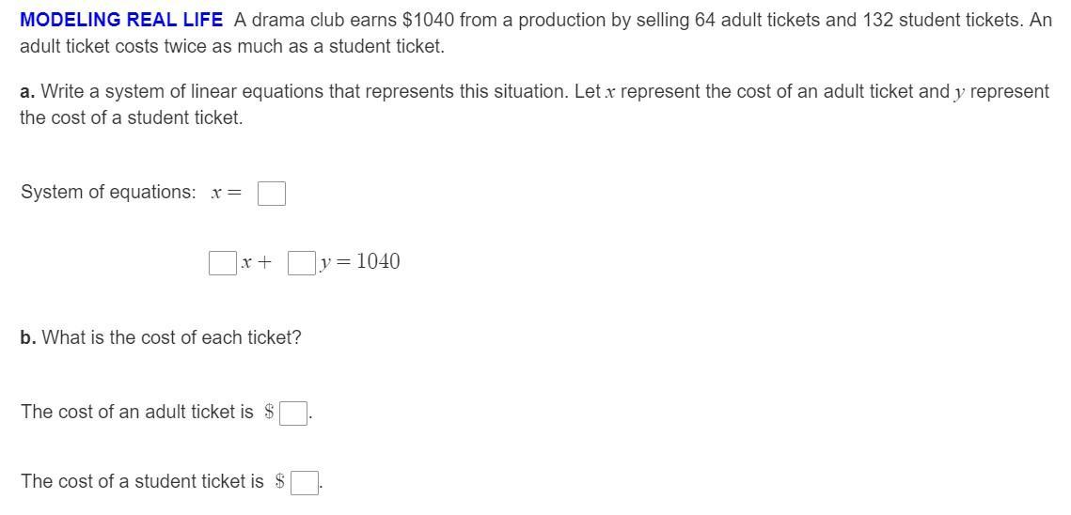The image size is (1071, 515).
Task: Click 1040 in the second equation
Action: 379,261
